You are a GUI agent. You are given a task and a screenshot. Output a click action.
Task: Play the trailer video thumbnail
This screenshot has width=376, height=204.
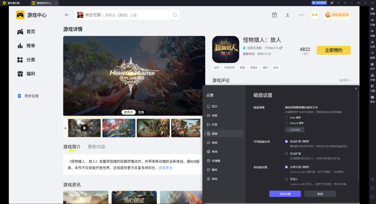point(84,128)
